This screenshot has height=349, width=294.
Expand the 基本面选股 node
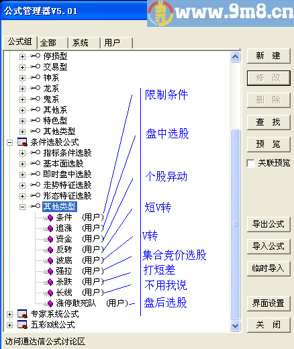point(22,164)
